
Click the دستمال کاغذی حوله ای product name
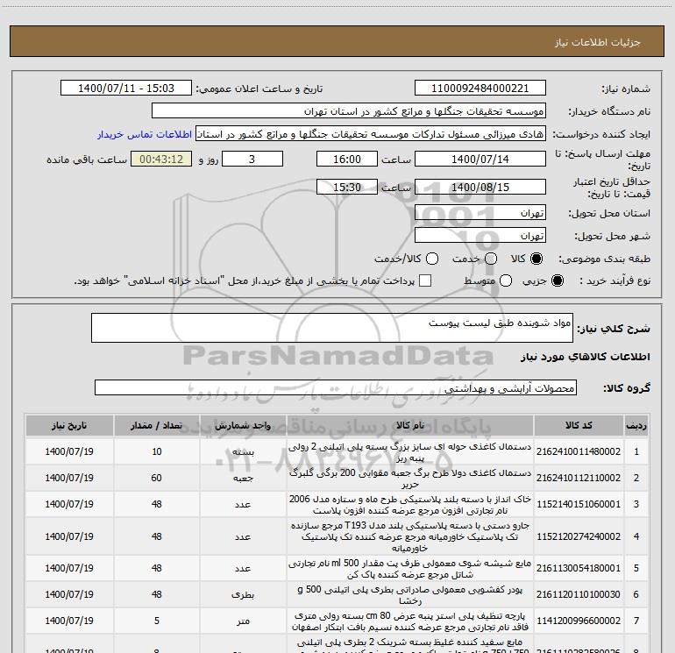click(x=410, y=452)
